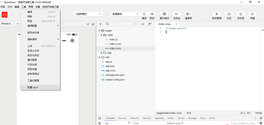Open devtools vertical dots menu
Screen dimensions: 264x125
pyautogui.click(x=256, y=118)
